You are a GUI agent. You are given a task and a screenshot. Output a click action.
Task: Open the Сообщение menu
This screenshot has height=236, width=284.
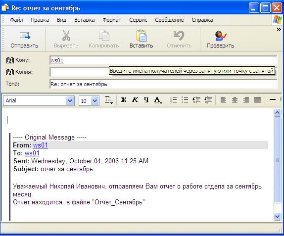[169, 20]
